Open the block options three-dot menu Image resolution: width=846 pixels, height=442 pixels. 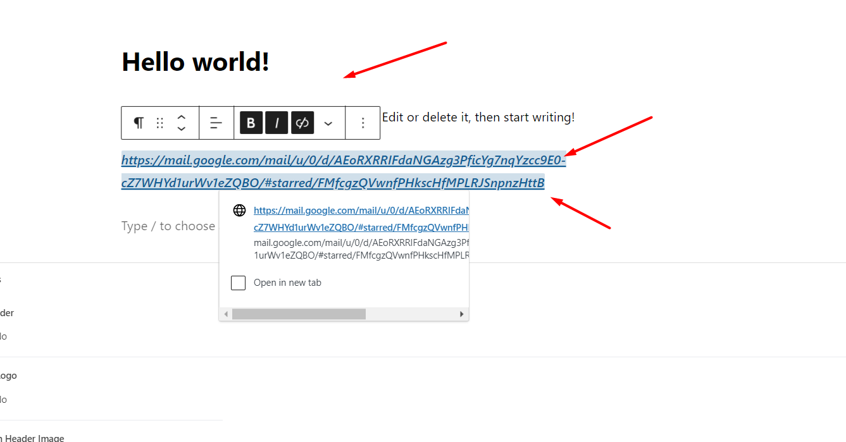pos(363,123)
